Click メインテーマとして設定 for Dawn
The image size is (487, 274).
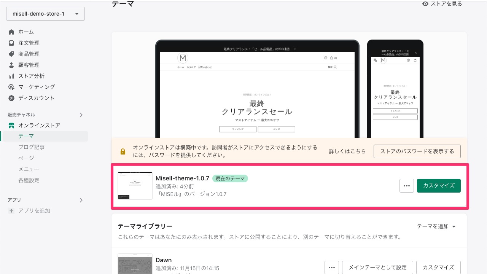[x=378, y=267]
